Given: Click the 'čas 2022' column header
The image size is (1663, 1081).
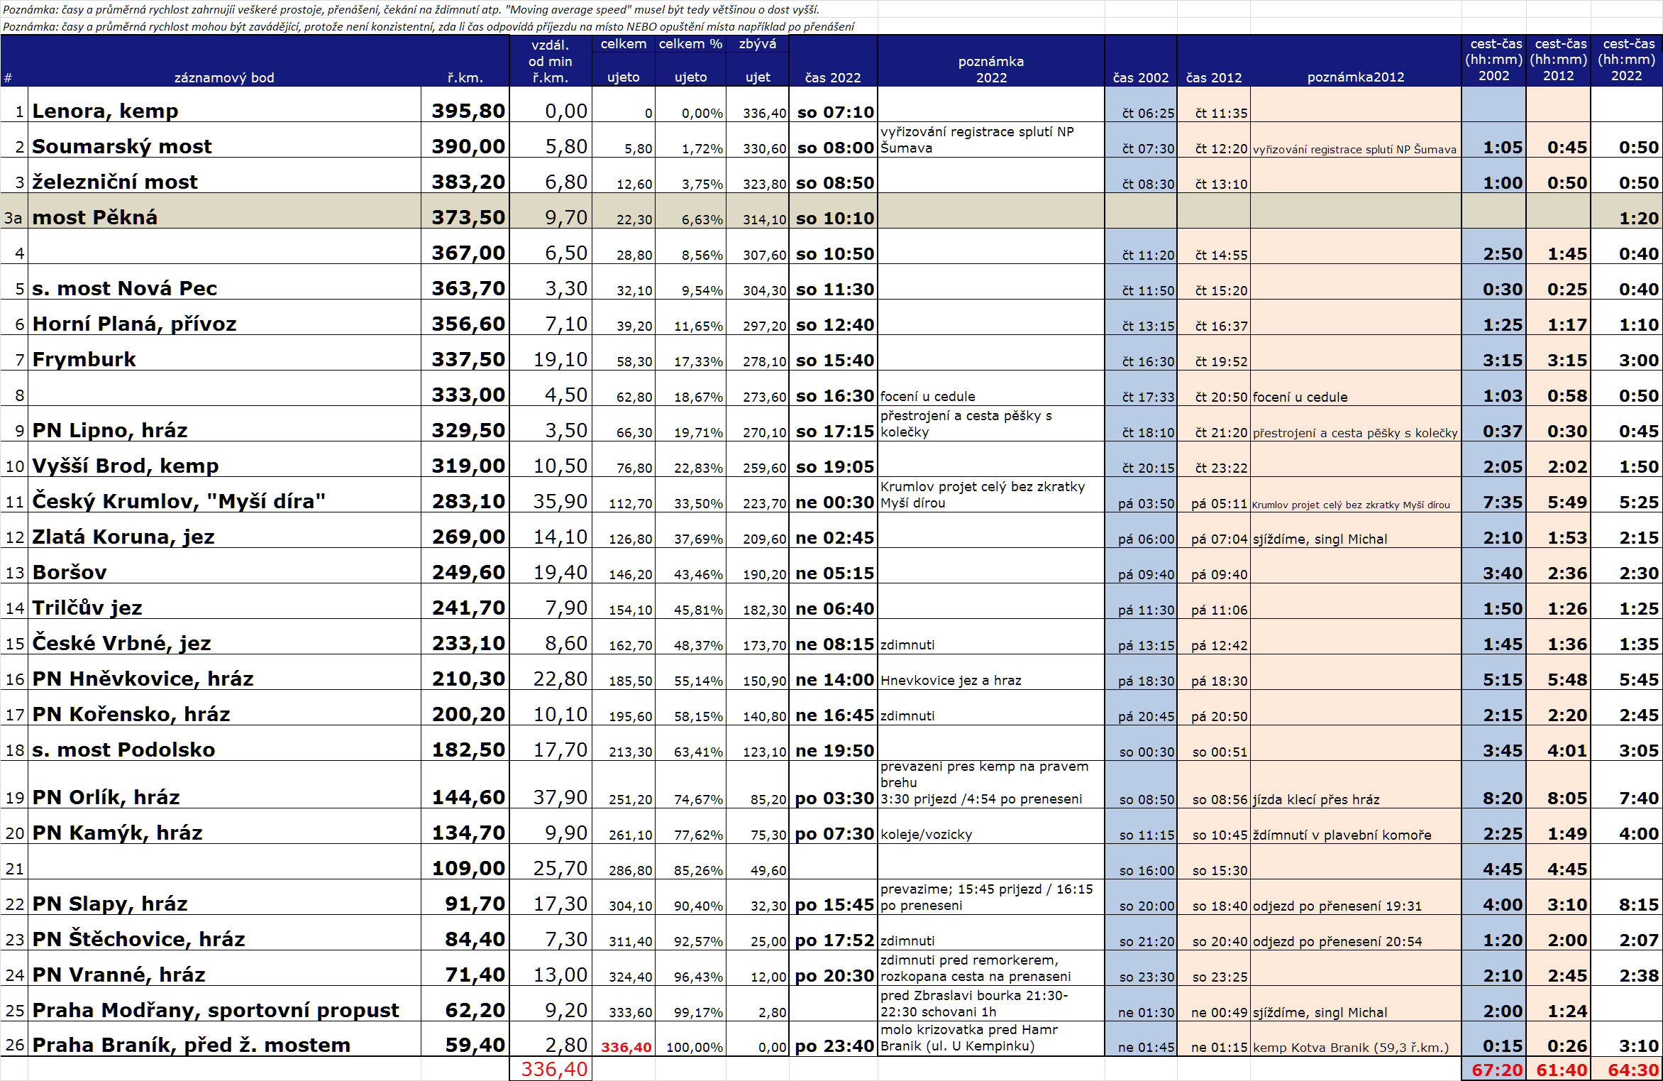Looking at the screenshot, I should point(832,77).
